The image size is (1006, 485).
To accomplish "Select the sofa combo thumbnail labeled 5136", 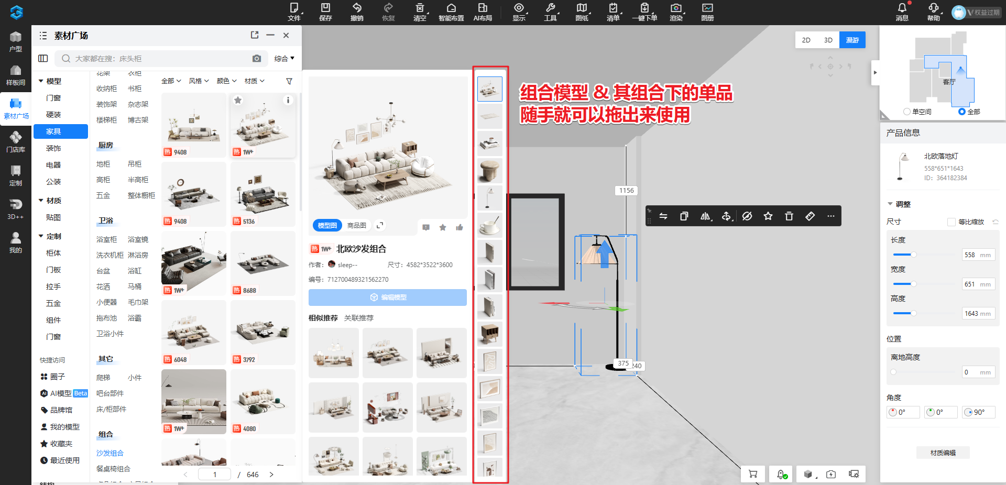I will coord(263,194).
